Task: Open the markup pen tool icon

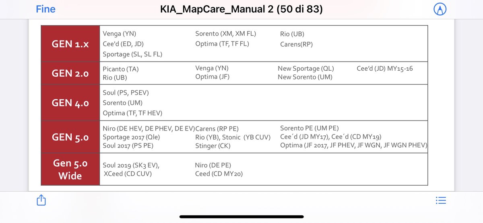Action: pos(440,9)
